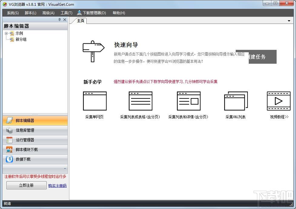296x209 pixels.
Task: Click the 采集列表和详情 wizard icon
Action: 188,101
